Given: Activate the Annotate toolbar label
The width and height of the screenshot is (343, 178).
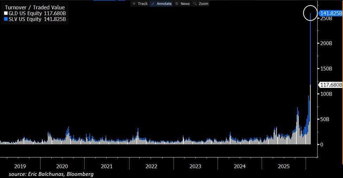Looking at the screenshot, I should click(x=164, y=4).
